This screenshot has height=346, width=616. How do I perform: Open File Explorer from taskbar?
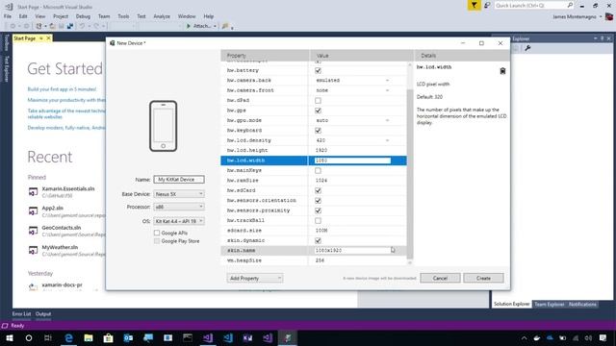[89, 337]
